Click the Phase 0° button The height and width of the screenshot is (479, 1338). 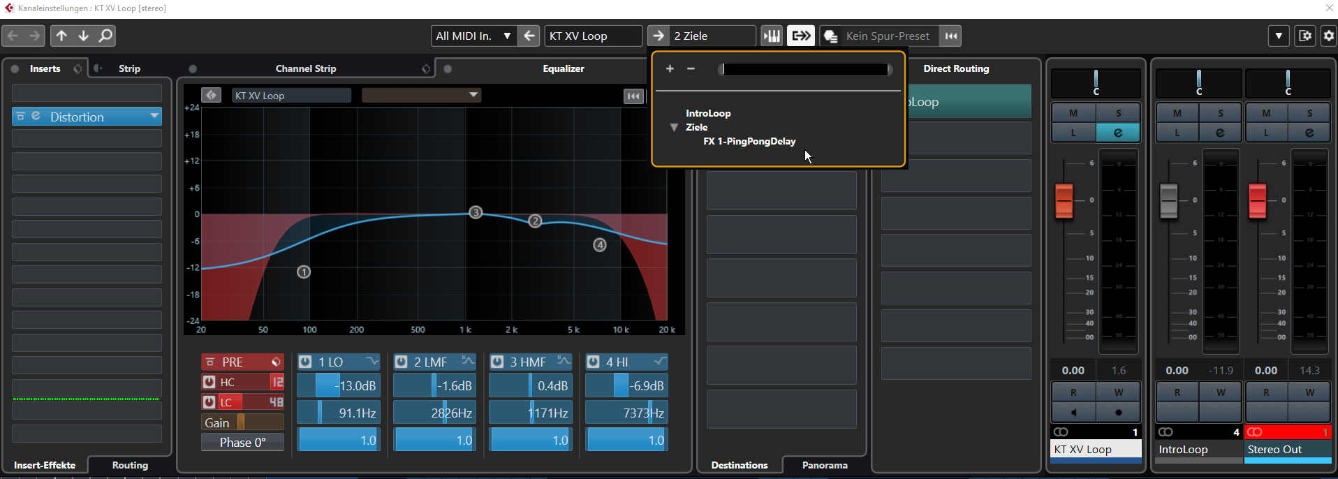pyautogui.click(x=242, y=442)
